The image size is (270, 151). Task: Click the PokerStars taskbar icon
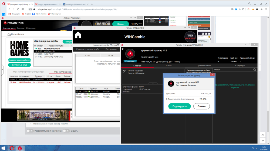coord(20,148)
